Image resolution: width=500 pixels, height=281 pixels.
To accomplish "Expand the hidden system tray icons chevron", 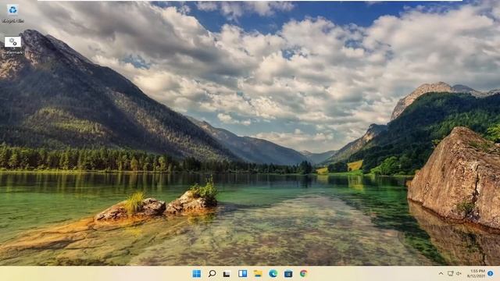I will click(x=441, y=274).
